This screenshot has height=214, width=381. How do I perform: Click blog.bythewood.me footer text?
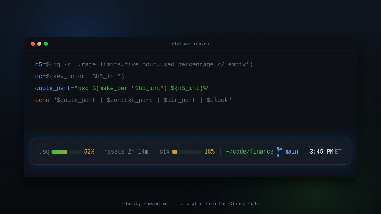145,204
